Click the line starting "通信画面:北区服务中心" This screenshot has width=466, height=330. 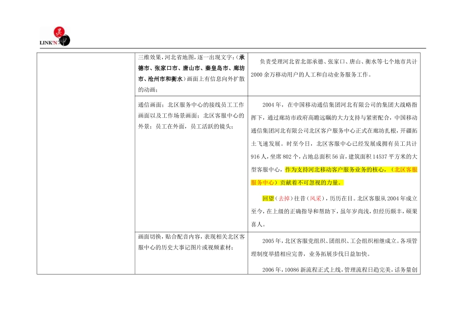coord(191,105)
